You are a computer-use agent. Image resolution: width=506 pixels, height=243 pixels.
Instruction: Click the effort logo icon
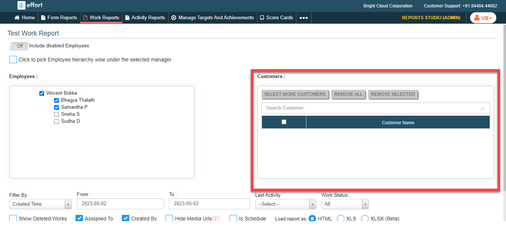coord(21,6)
